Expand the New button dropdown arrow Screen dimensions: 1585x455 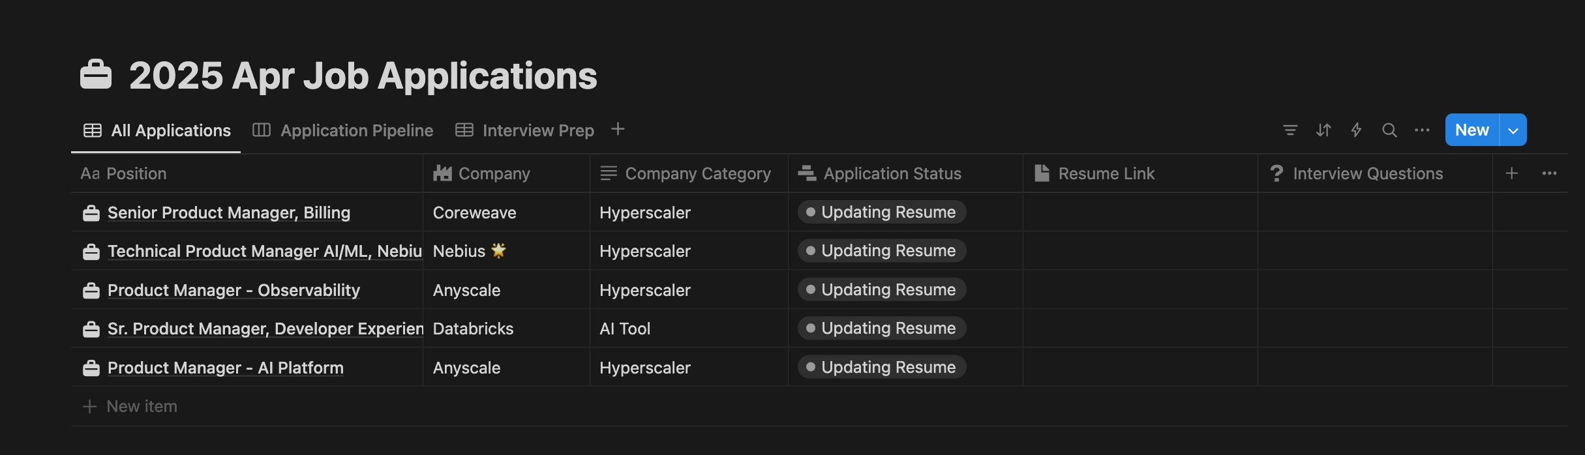(1513, 130)
